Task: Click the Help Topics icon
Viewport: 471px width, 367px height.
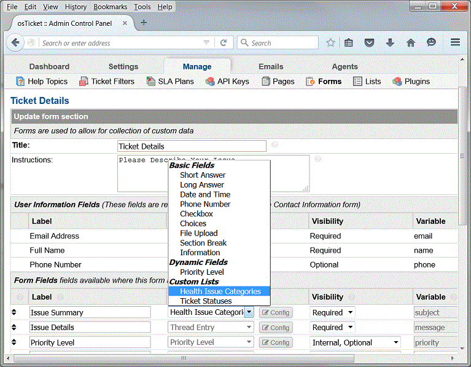Action: (20, 81)
